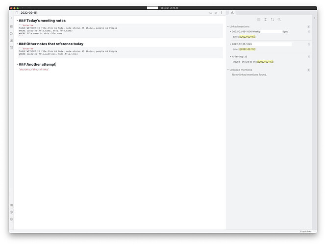Image resolution: width=326 pixels, height=245 pixels.
Task: Fold the Another attempt heading
Action: click(17, 64)
